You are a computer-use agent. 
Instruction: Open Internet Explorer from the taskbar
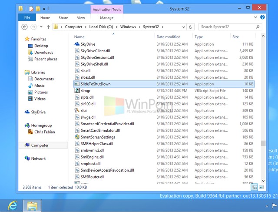tap(13, 205)
